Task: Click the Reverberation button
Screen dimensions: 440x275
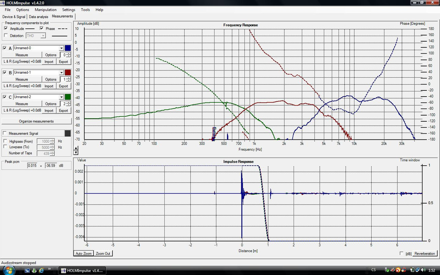Action: pos(425,253)
